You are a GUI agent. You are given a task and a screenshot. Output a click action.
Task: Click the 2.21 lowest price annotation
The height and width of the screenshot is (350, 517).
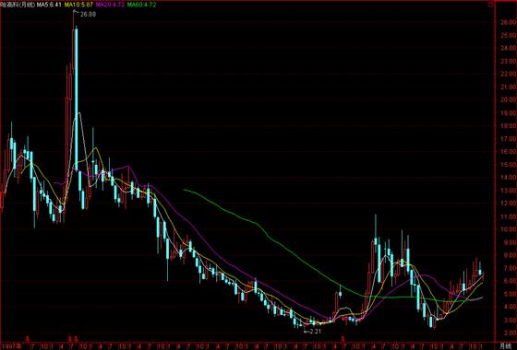point(313,332)
